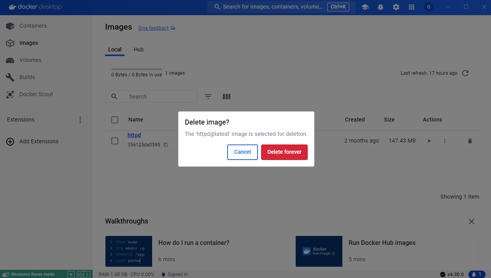Open the Learning center graduation cap icon
Viewport: 491px width, 278px height.
pyautogui.click(x=365, y=7)
